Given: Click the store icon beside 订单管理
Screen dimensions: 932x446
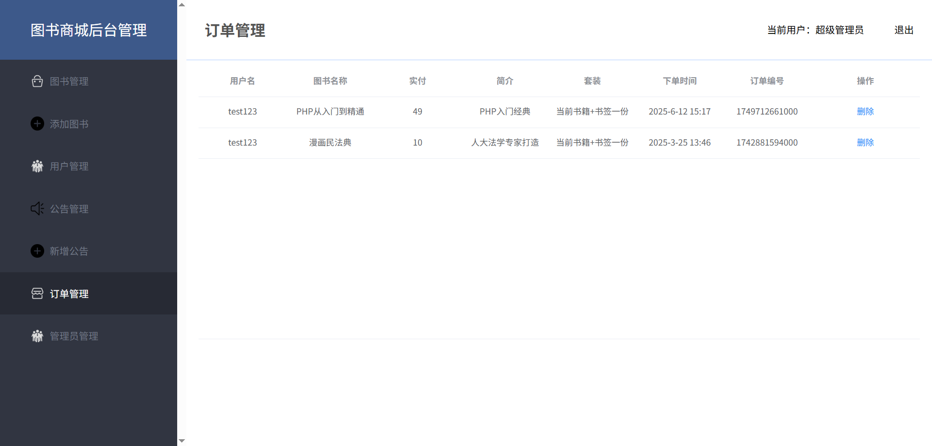Looking at the screenshot, I should (37, 294).
